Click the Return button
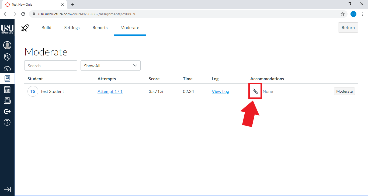 click(x=348, y=27)
